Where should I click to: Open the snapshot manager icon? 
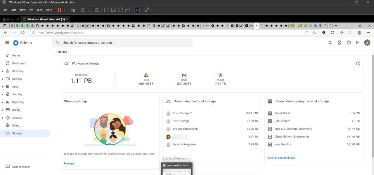[x=97, y=10]
